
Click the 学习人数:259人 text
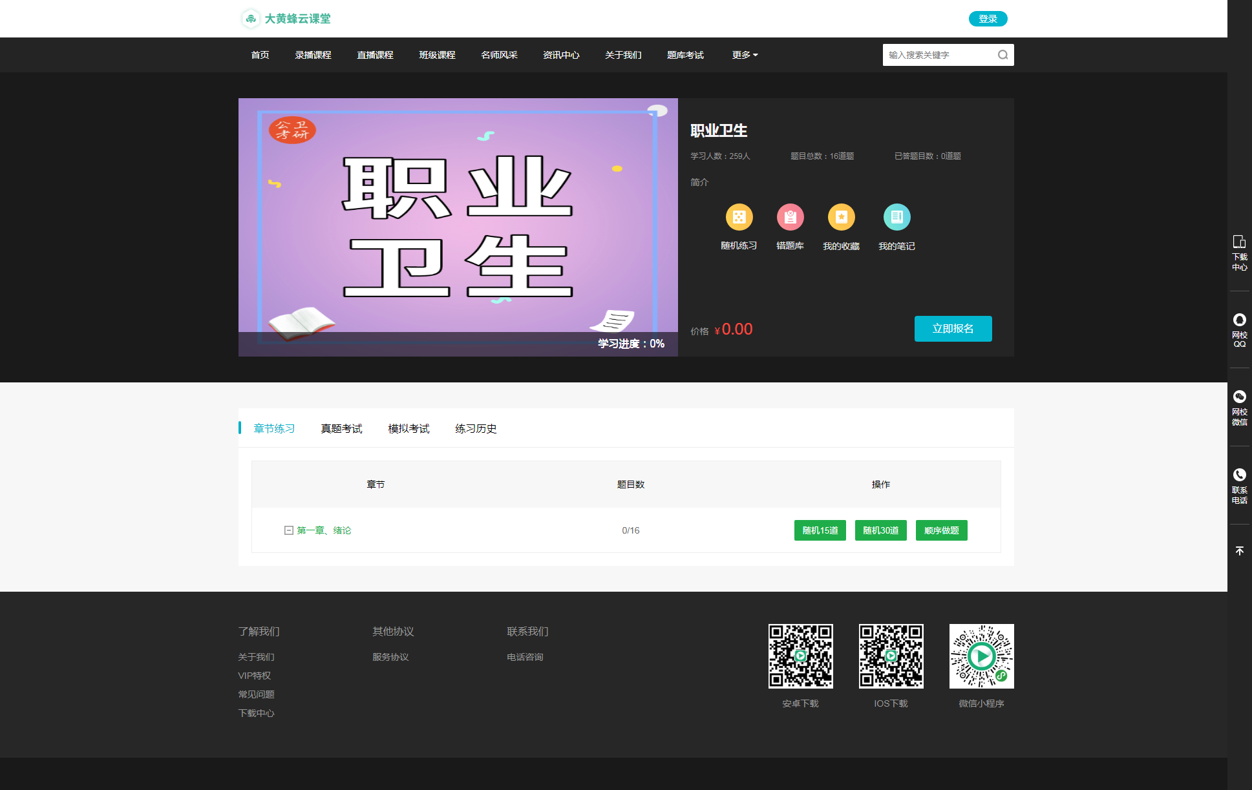720,156
